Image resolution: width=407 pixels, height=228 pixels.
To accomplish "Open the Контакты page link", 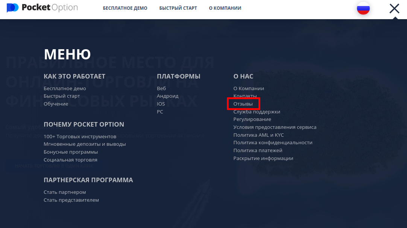I will point(245,96).
